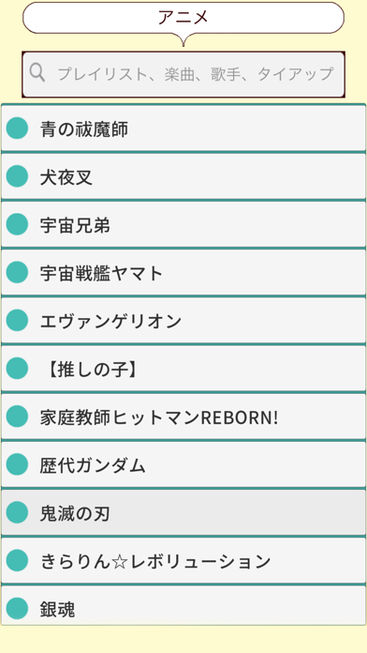Click the teal dot next to 宇宙兄弟

click(x=17, y=224)
